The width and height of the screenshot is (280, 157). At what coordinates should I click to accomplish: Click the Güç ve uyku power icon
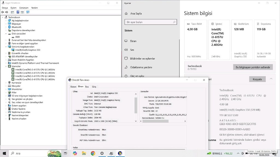point(126,76)
